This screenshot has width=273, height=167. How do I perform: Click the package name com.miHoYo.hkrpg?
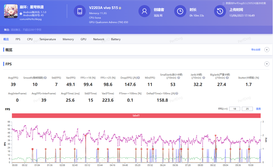(x=30, y=19)
